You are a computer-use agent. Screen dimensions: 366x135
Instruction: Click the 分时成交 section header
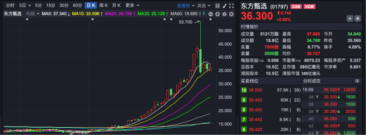pos(312,81)
